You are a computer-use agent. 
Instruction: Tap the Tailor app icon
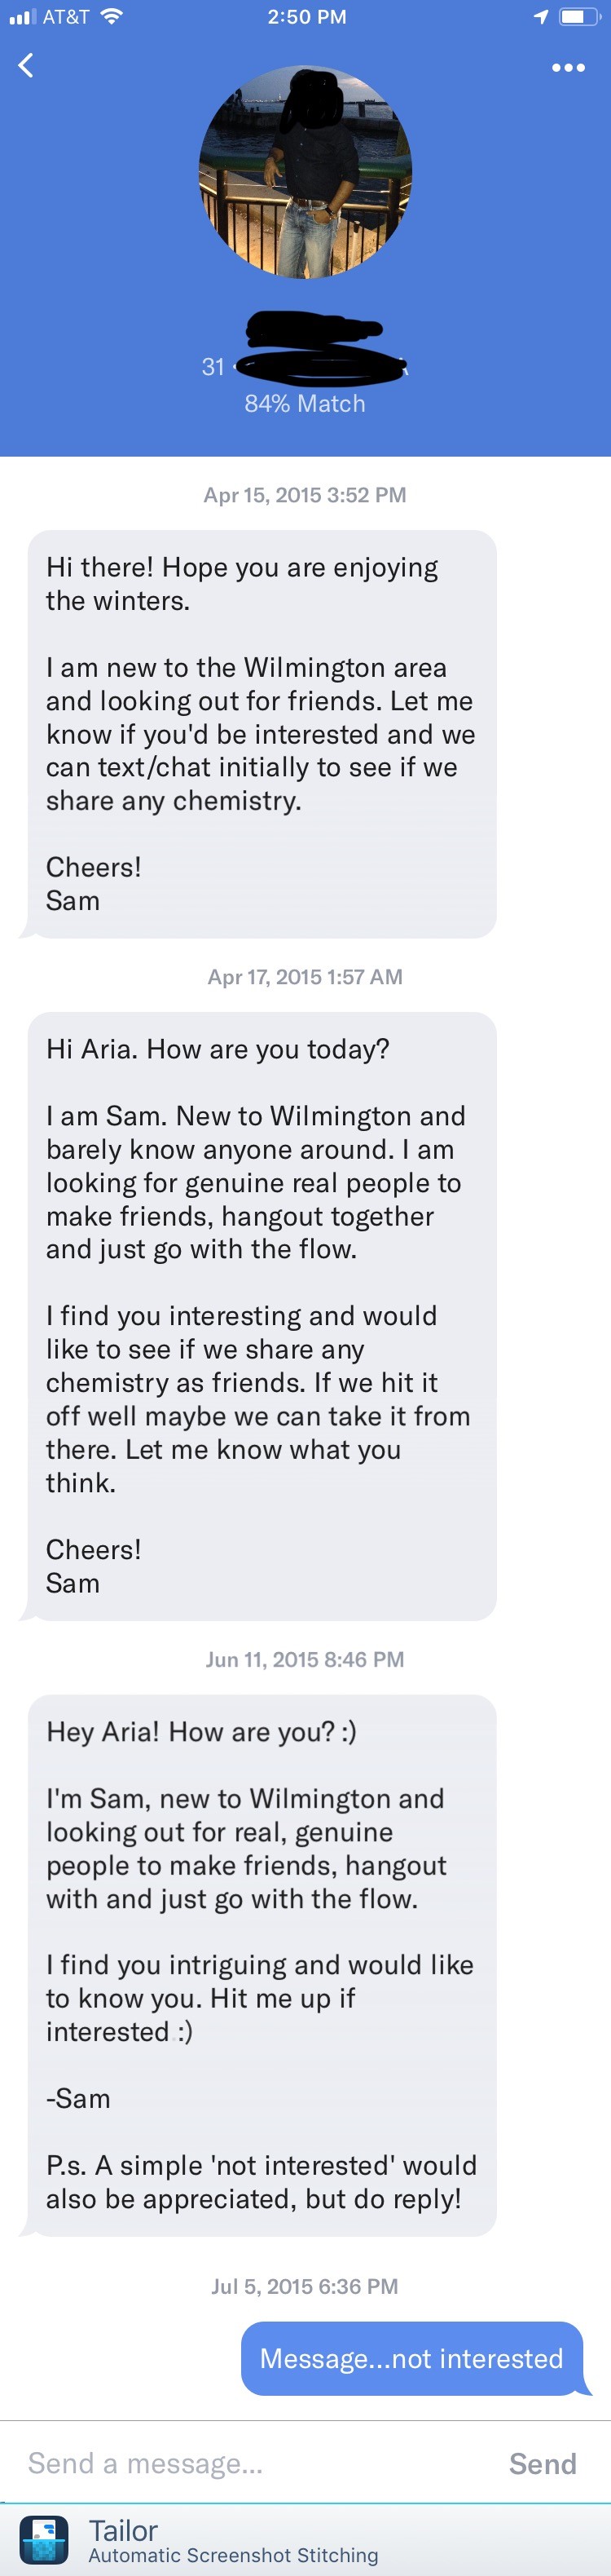pos(44,2540)
